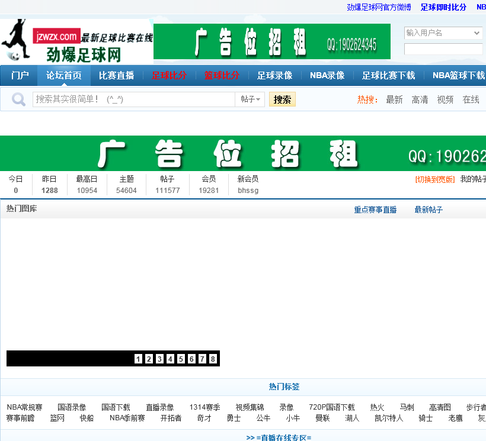Open the 奇才 tag

point(204,418)
